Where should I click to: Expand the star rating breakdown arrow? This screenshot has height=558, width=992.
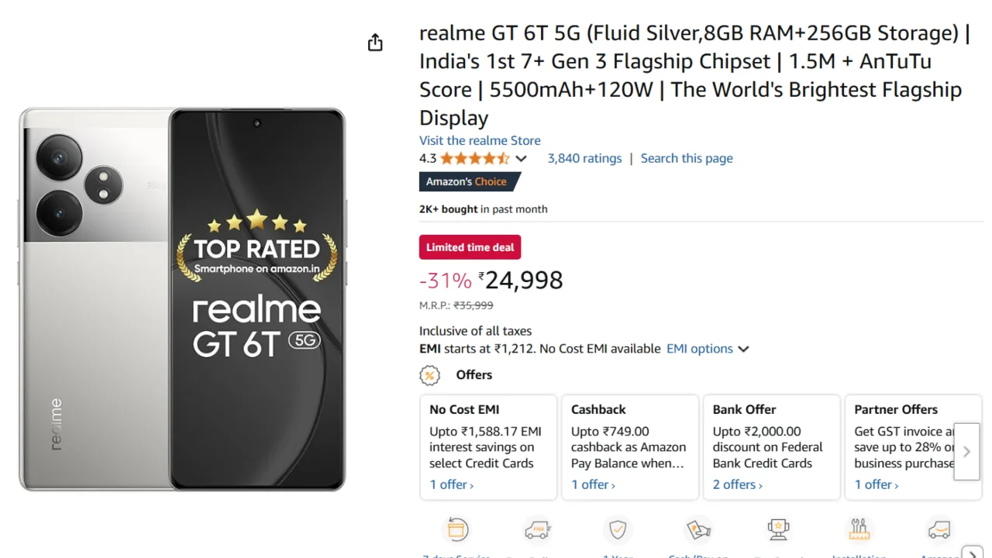(x=522, y=159)
